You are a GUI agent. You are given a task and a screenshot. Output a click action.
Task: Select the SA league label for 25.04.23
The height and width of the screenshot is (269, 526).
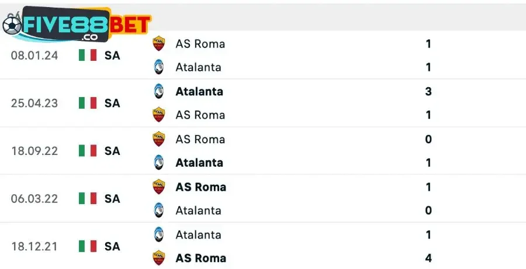[x=112, y=104]
